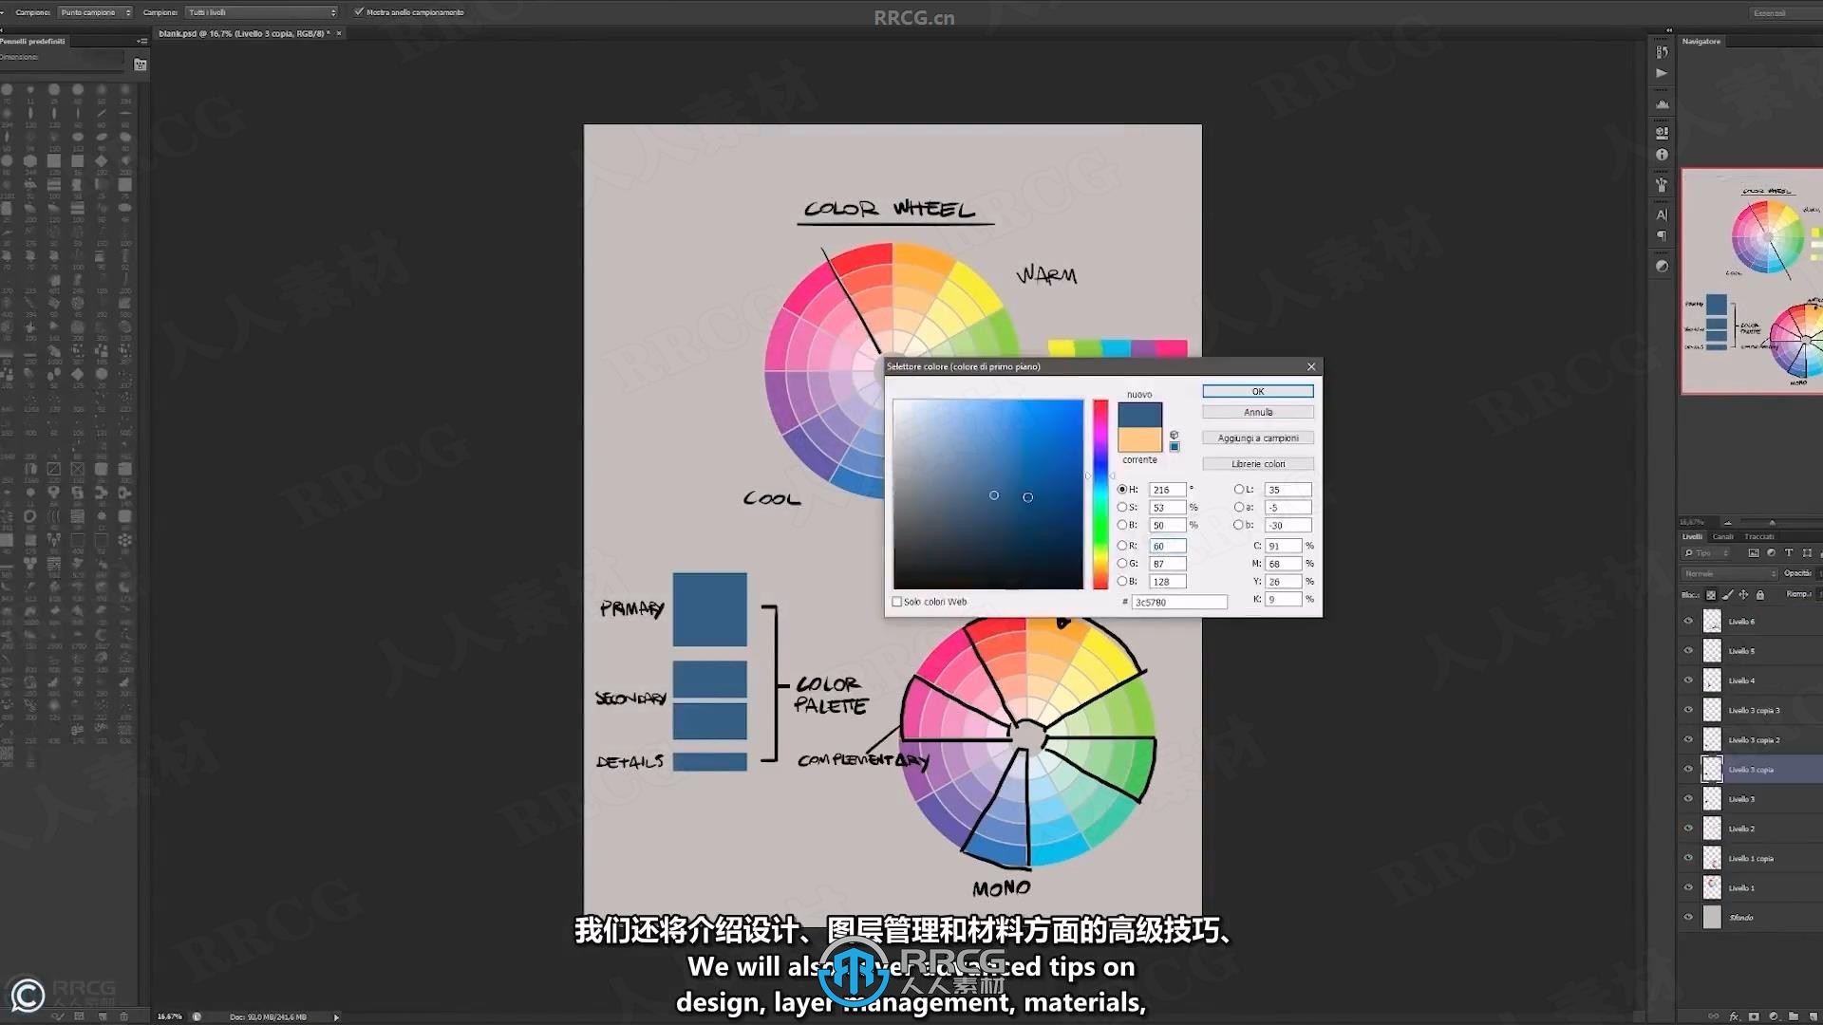Hide Livello 4 layer visibility
1823x1025 pixels.
coord(1688,680)
